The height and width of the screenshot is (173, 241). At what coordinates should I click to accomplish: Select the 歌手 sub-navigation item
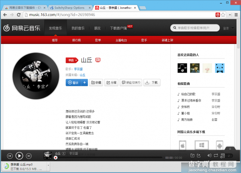coord(144,40)
